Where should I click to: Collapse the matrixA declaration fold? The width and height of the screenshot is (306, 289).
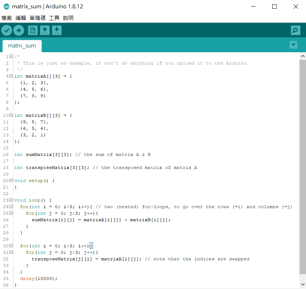(11, 76)
